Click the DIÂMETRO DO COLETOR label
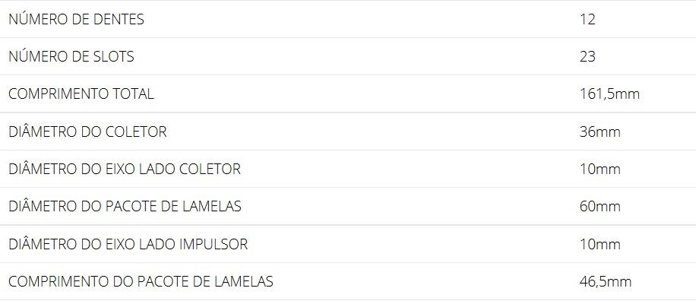 click(x=87, y=131)
